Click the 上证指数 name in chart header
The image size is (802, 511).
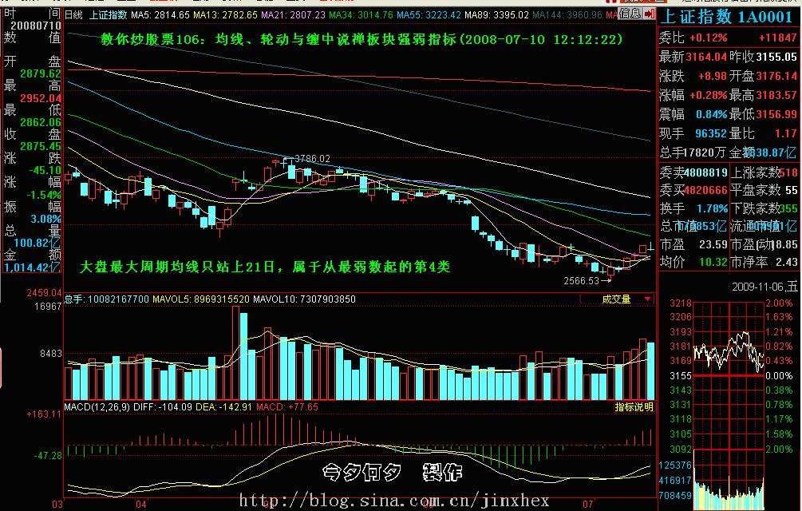107,15
